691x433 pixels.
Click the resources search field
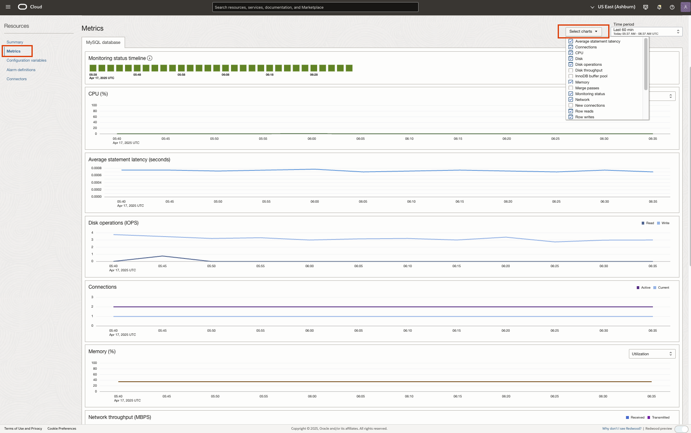315,7
